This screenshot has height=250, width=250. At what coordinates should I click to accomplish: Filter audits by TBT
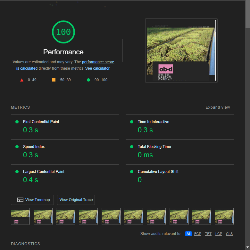208,234
